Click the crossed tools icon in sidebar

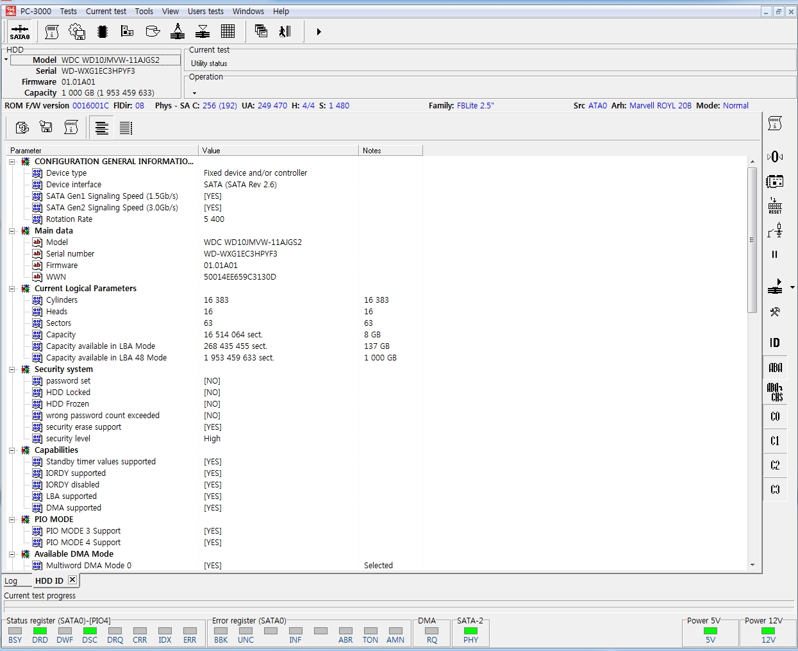(775, 312)
